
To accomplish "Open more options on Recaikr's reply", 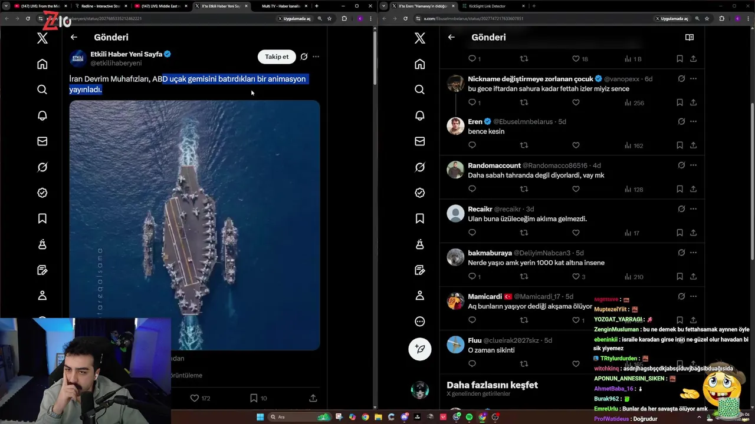I will point(693,208).
